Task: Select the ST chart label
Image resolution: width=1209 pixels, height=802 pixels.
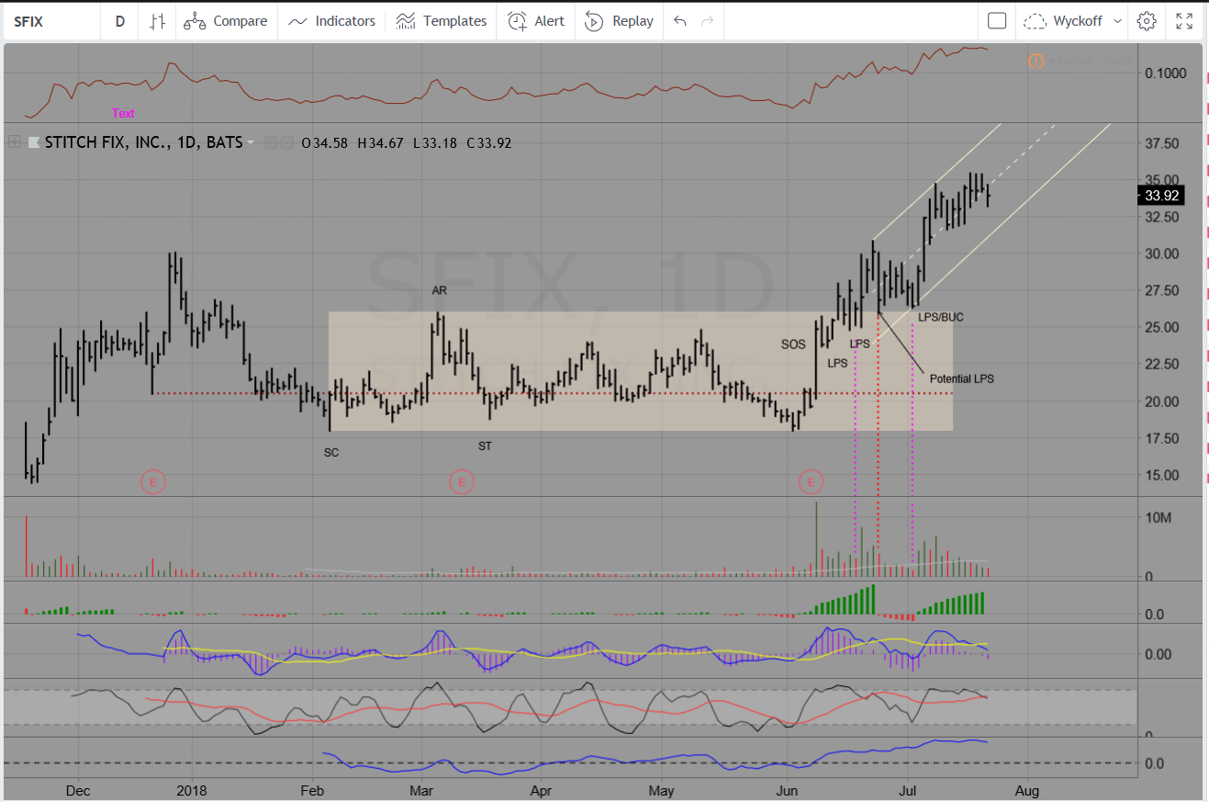Action: (485, 446)
